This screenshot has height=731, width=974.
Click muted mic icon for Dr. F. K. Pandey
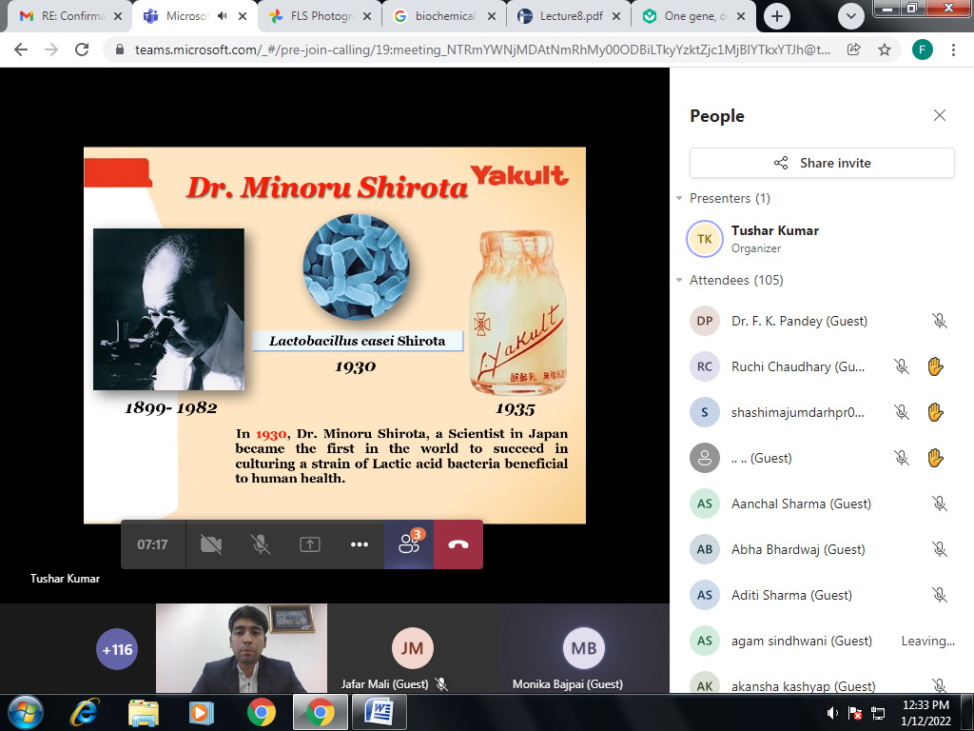[939, 321]
